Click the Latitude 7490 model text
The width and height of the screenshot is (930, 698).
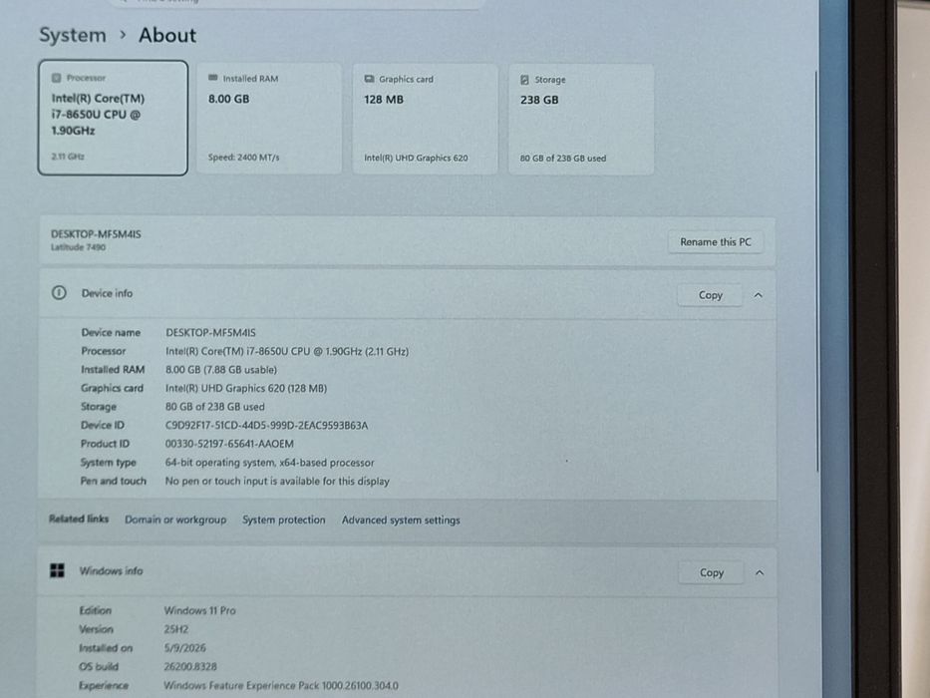[x=78, y=247]
